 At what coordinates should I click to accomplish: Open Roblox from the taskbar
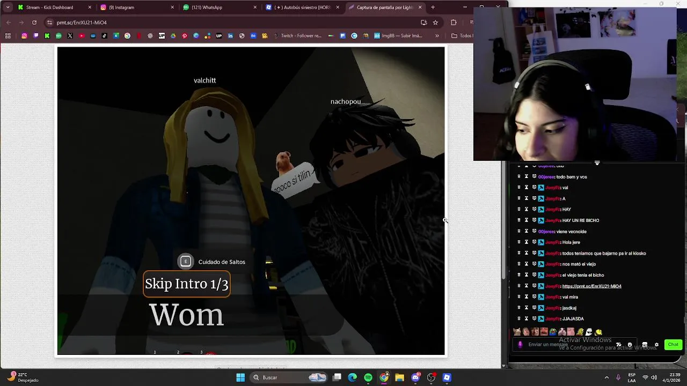pyautogui.click(x=447, y=377)
